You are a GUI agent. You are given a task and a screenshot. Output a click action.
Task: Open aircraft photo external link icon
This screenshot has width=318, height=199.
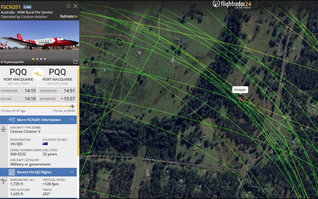(x=75, y=62)
